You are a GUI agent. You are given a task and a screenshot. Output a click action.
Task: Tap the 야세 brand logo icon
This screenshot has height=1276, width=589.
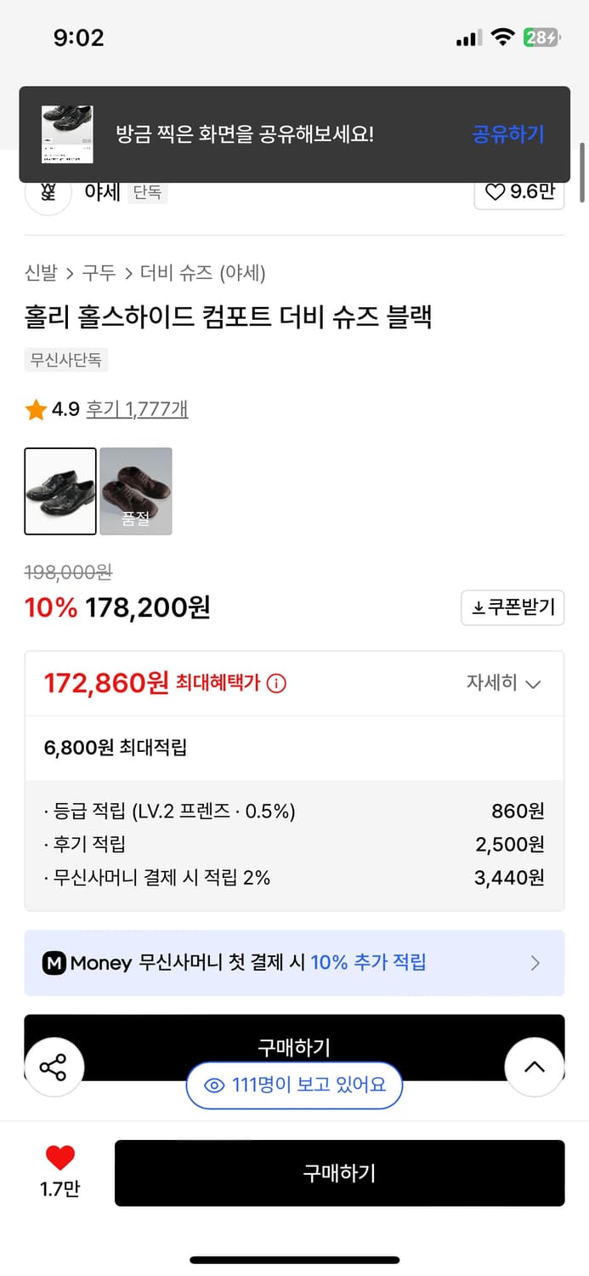click(x=48, y=194)
